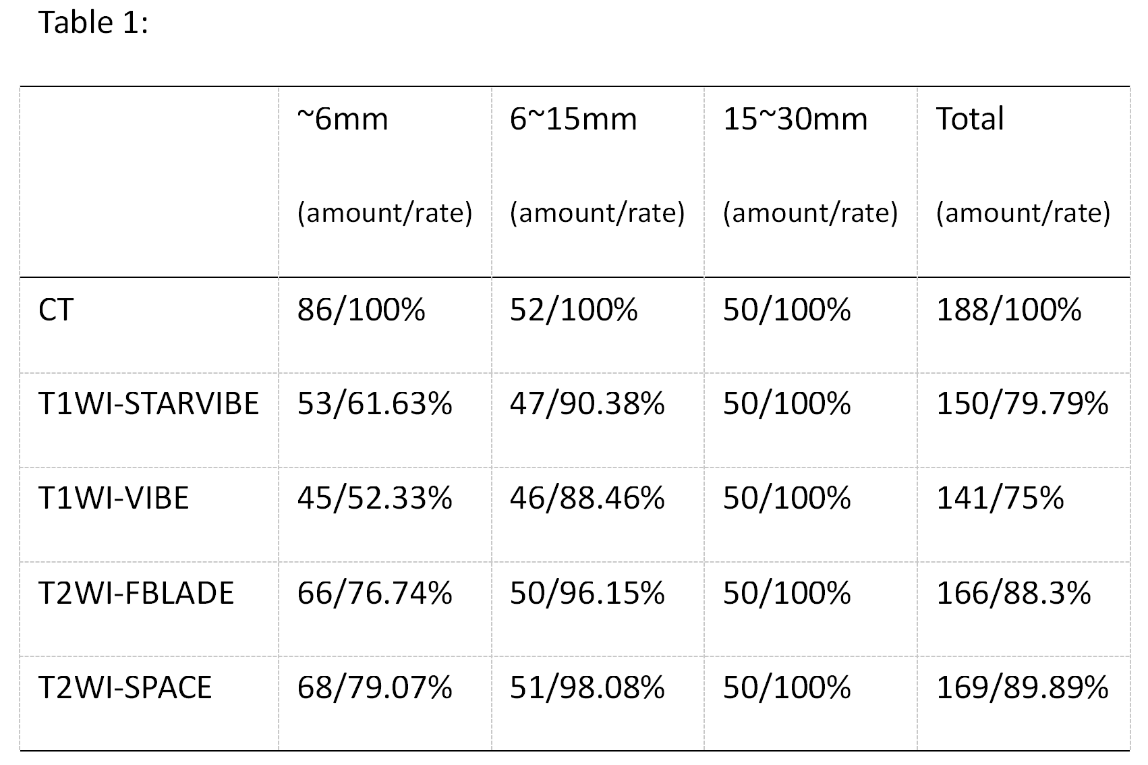Viewport: 1148px width, 765px height.
Task: Select the 47/90.38% cell
Action: (587, 404)
